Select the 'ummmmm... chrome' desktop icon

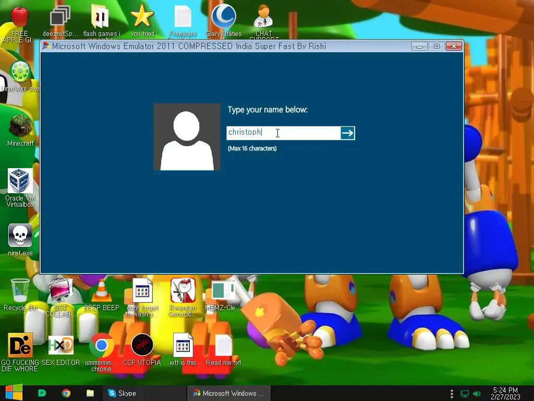coord(101,345)
